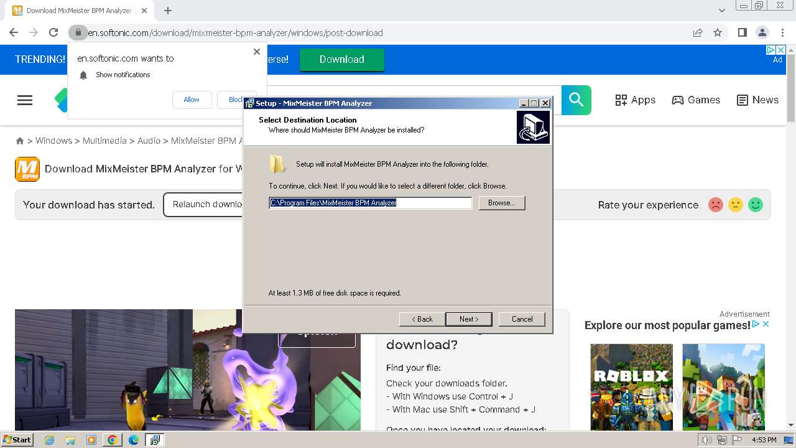Open Action Center flag icon
Screen dimensions: 796x448
click(x=737, y=440)
